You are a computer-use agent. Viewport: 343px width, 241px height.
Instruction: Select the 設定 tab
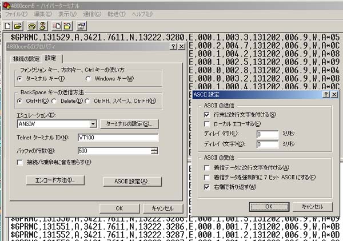point(52,58)
